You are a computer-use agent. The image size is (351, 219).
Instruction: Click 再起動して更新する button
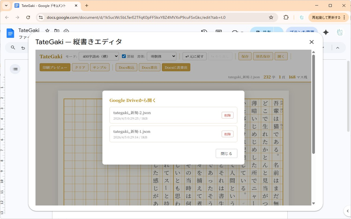pos(326,17)
